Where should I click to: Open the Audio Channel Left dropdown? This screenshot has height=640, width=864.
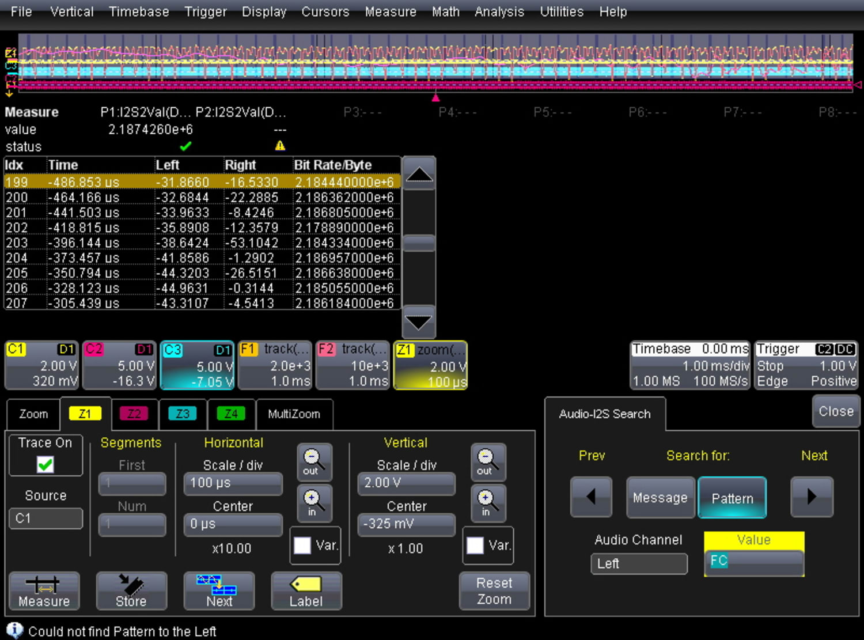point(639,564)
